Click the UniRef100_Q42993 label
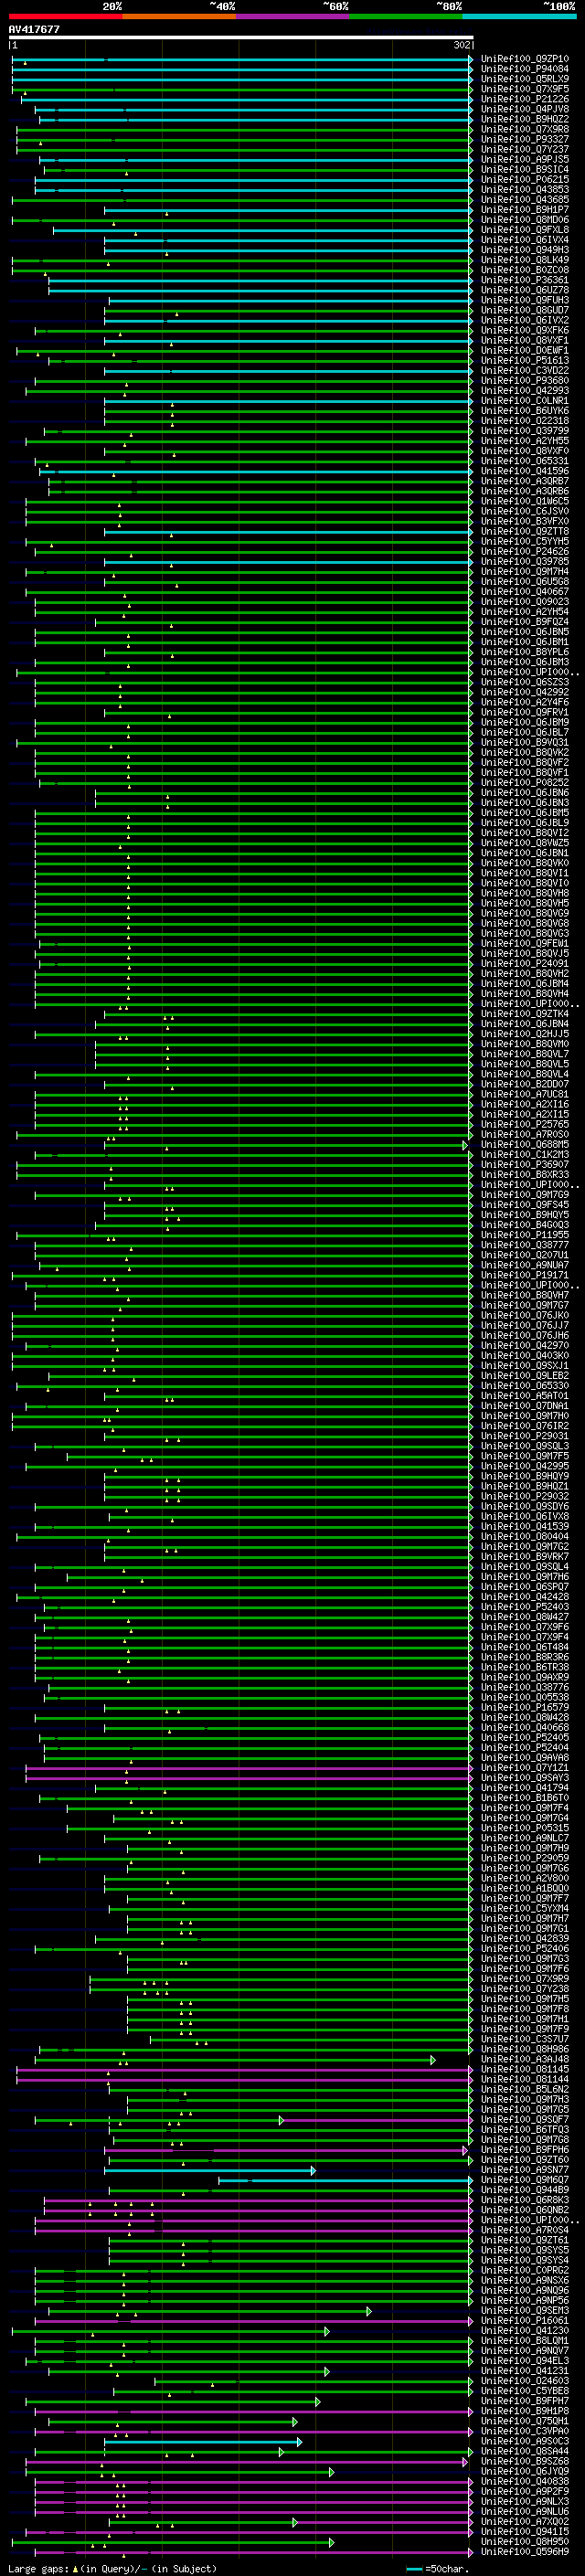Viewport: 585px width, 2576px height. point(525,391)
